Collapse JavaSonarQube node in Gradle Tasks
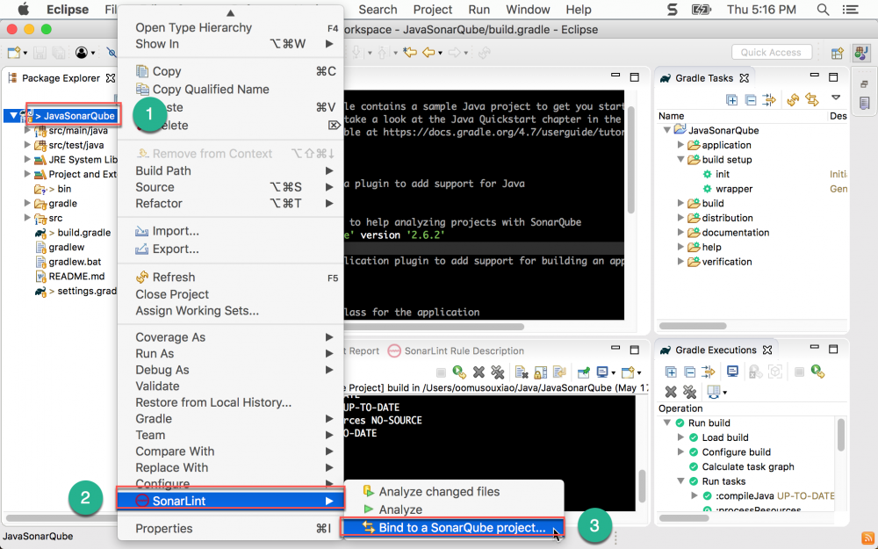Viewport: 878px width, 549px height. 667,130
